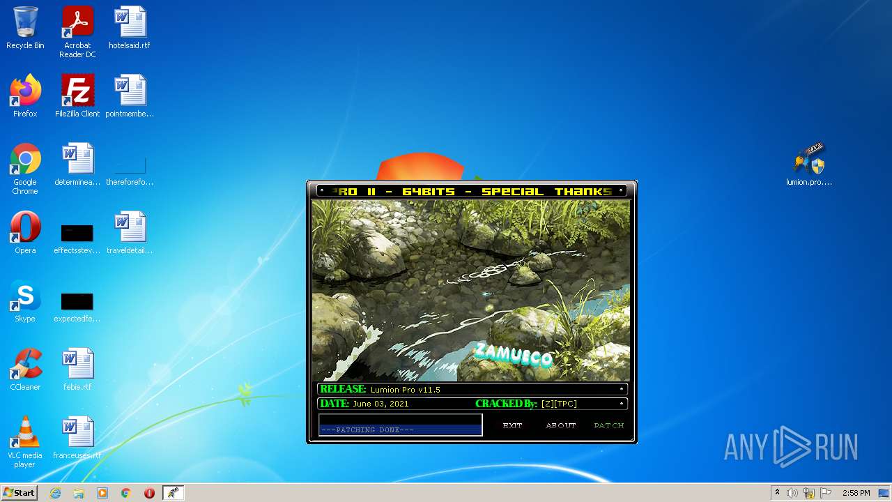Click EXIT in the patcher window
Viewport: 892px width, 502px height.
click(512, 425)
